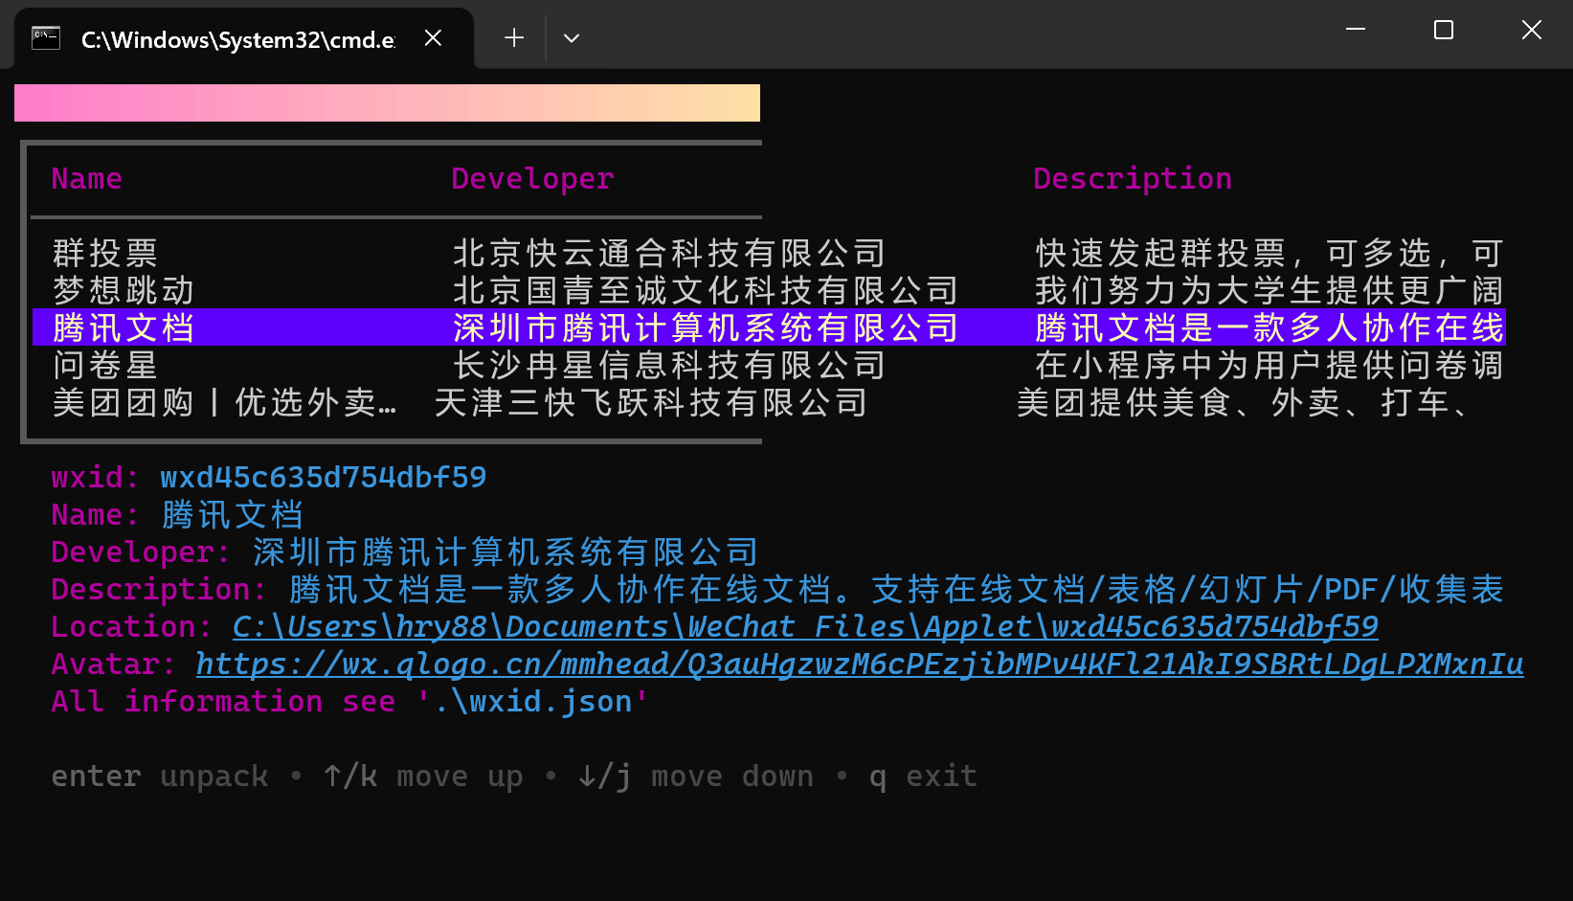The height and width of the screenshot is (901, 1573).
Task: Expand the new tab profile dropdown
Action: tap(572, 38)
